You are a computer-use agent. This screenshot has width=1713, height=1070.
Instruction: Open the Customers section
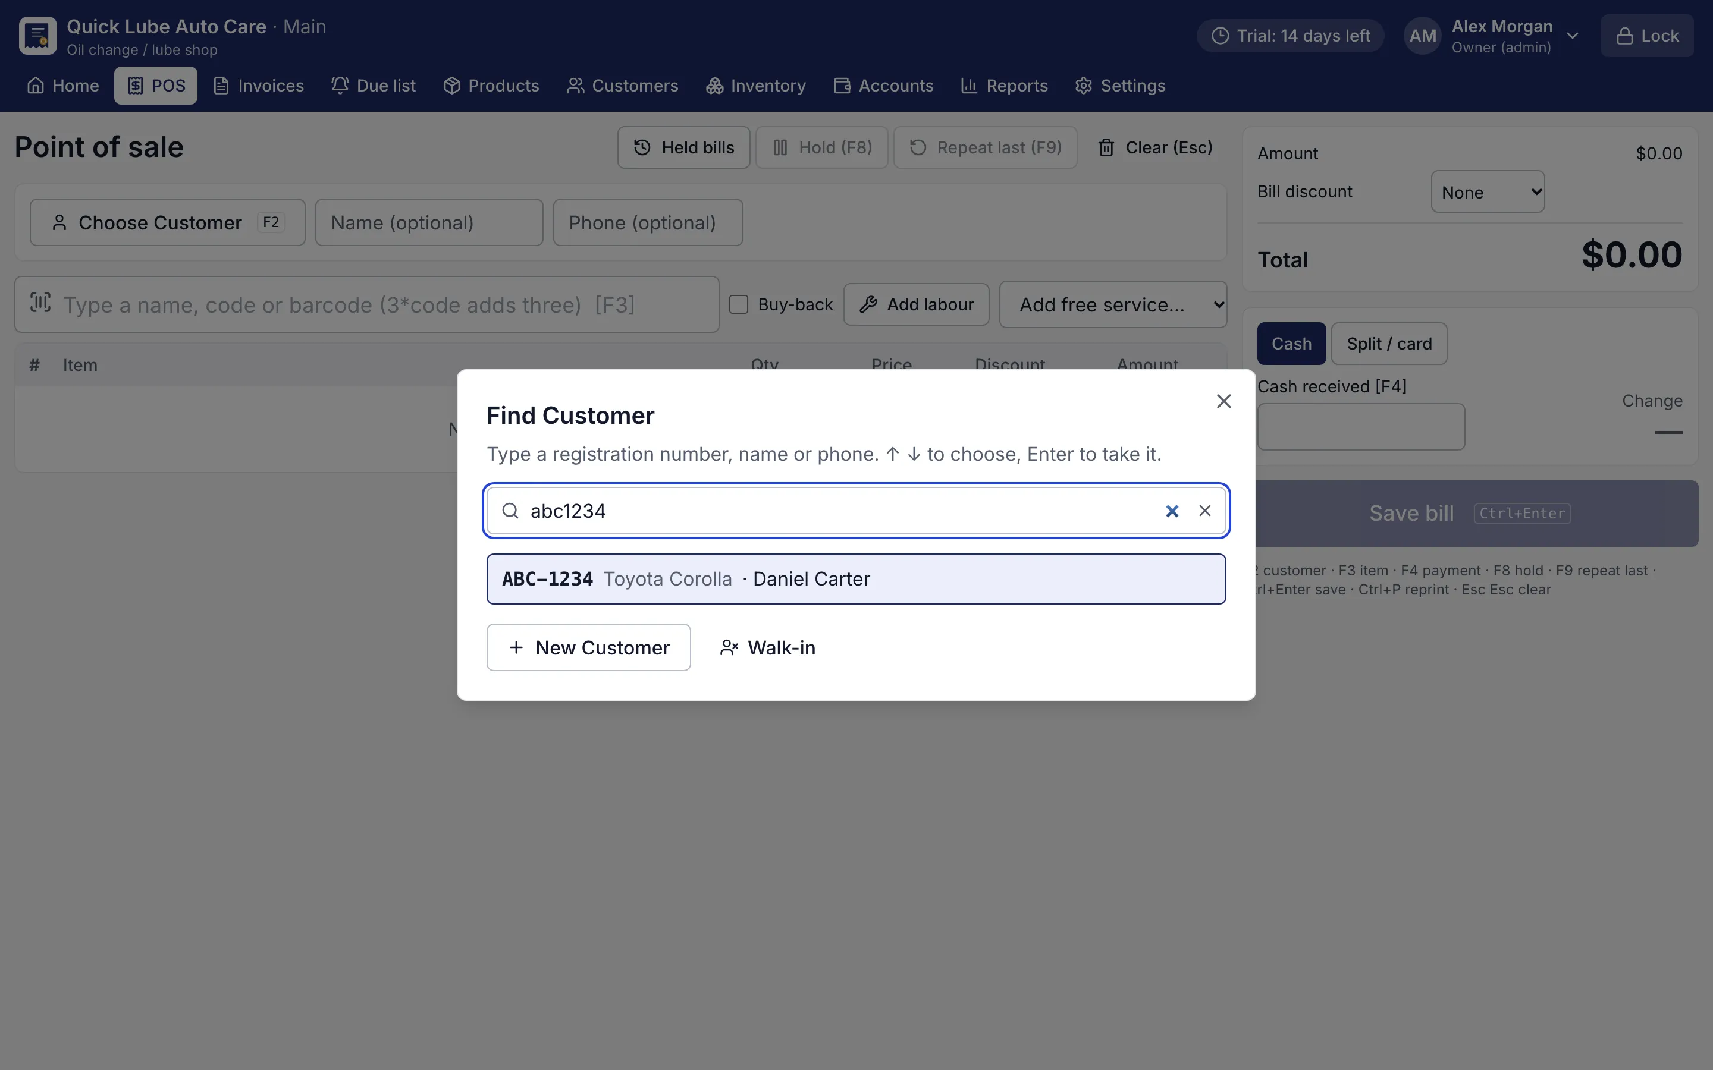622,86
